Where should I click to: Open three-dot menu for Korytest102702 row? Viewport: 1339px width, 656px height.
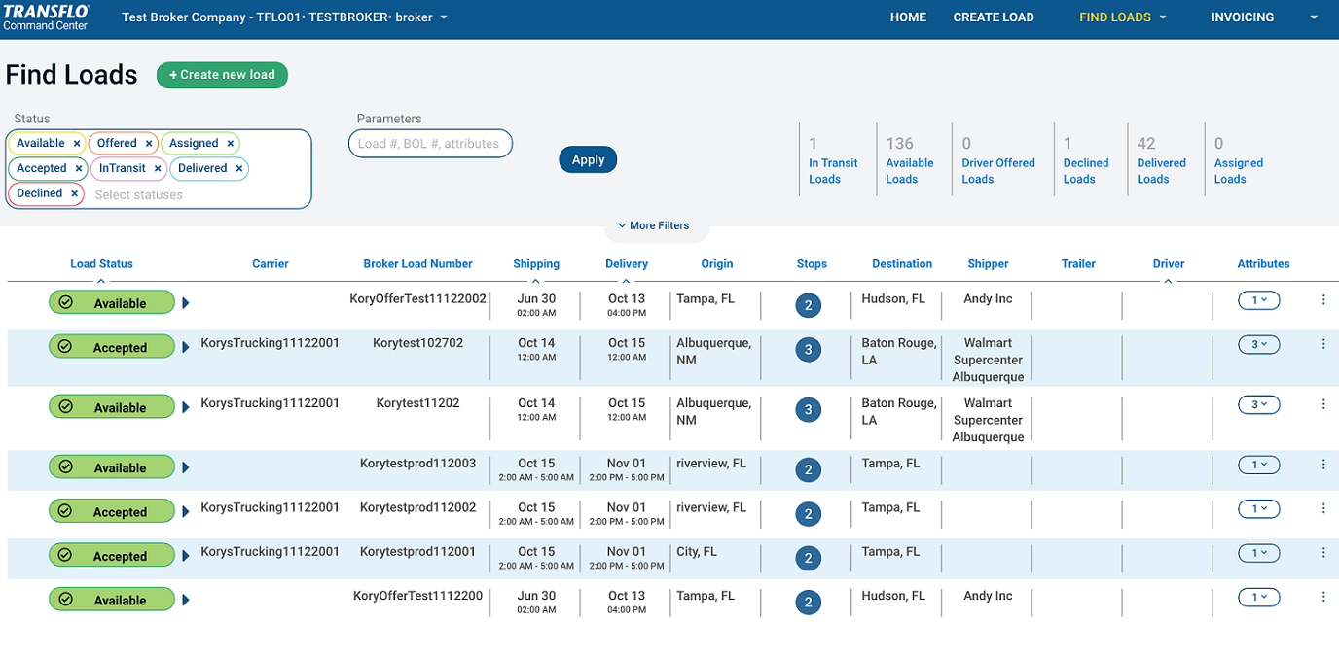click(1323, 344)
